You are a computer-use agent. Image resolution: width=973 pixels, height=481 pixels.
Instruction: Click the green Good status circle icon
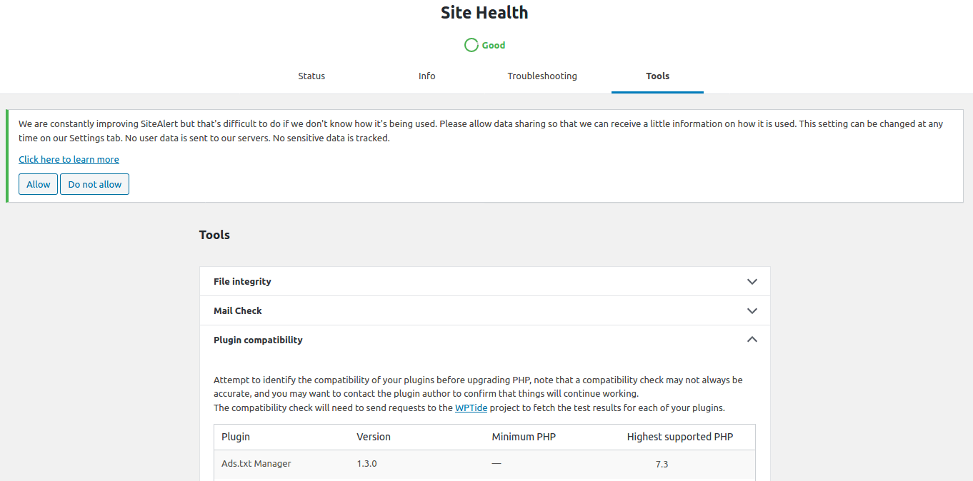(471, 44)
